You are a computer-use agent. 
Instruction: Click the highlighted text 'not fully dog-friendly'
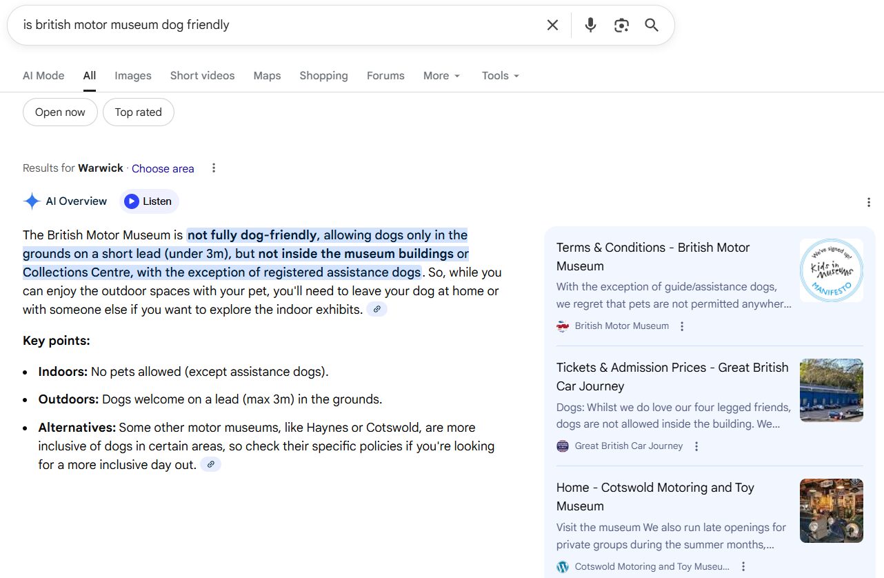tap(252, 235)
